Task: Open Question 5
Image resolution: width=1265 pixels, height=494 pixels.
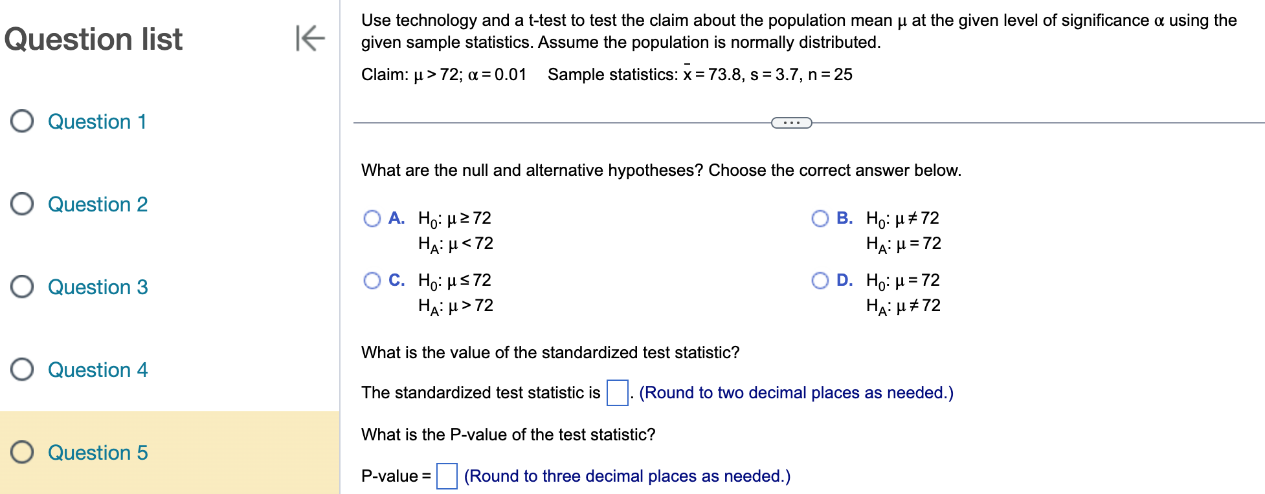Action: pyautogui.click(x=97, y=453)
